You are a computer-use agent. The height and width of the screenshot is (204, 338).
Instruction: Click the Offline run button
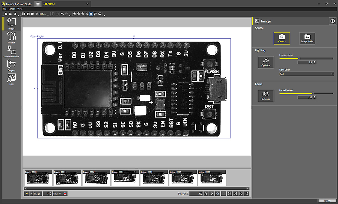(41, 14)
